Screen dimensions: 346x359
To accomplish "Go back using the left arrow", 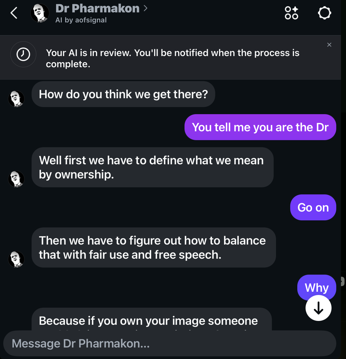I will 14,13.
